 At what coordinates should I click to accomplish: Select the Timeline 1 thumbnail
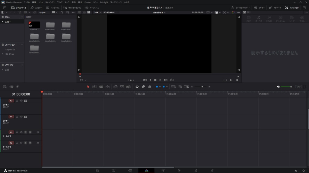click(x=34, y=25)
